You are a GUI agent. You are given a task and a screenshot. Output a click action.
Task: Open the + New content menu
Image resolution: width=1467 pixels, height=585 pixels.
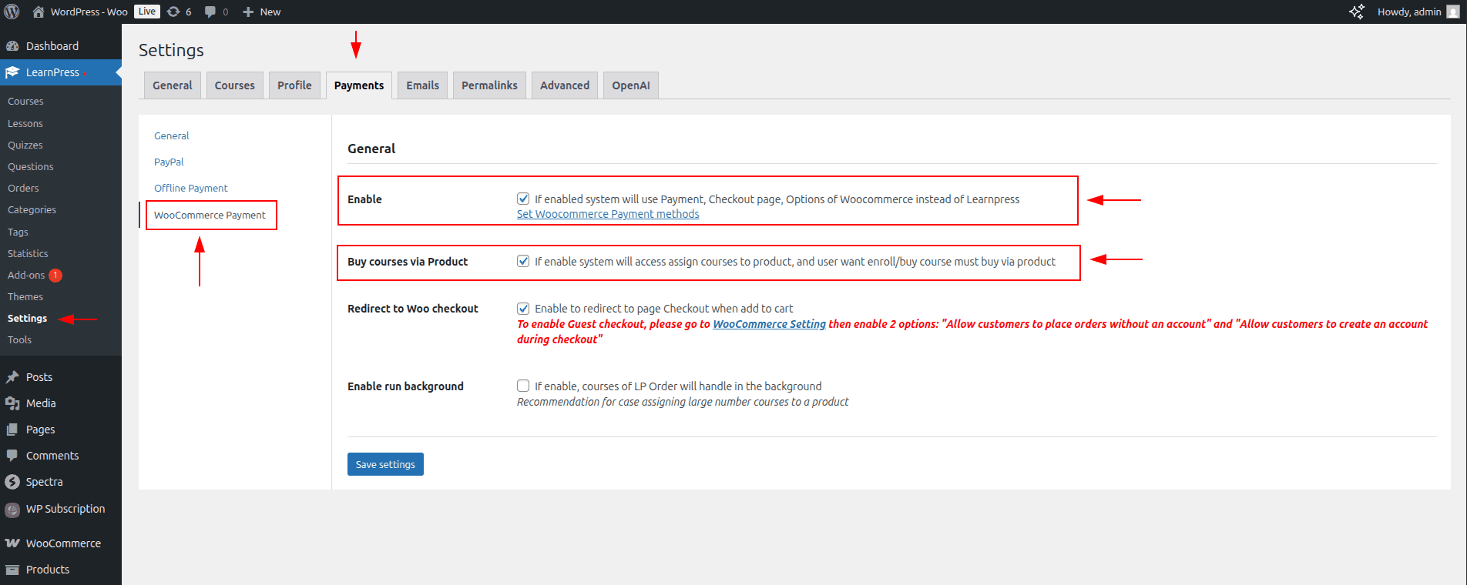[262, 12]
